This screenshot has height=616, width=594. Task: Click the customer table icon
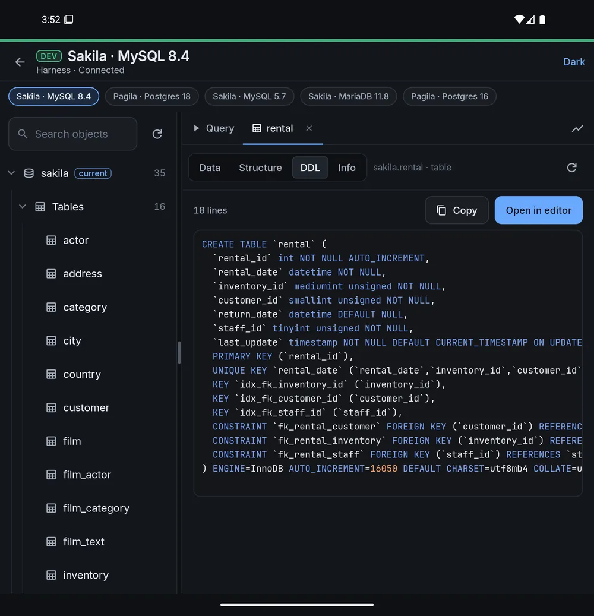tap(51, 407)
